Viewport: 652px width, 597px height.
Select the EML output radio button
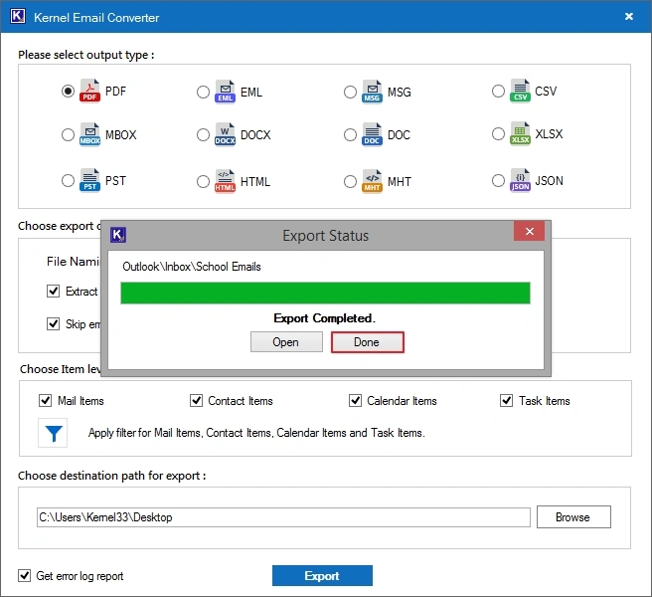pyautogui.click(x=203, y=92)
